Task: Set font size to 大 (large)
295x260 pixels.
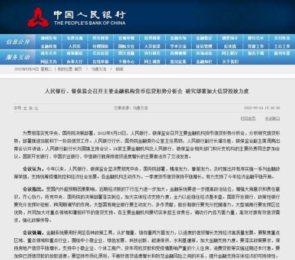Action: click(25, 108)
